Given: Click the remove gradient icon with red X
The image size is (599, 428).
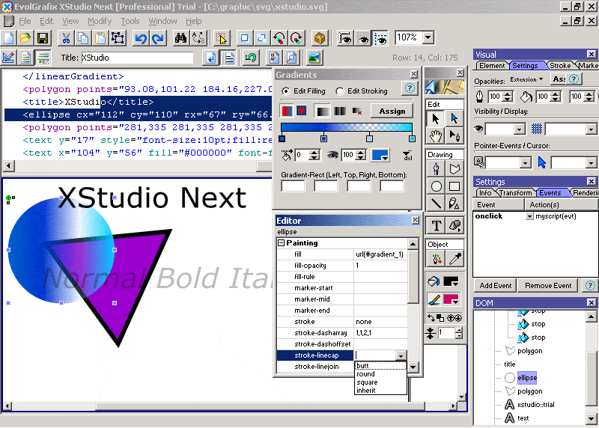Looking at the screenshot, I should [357, 111].
